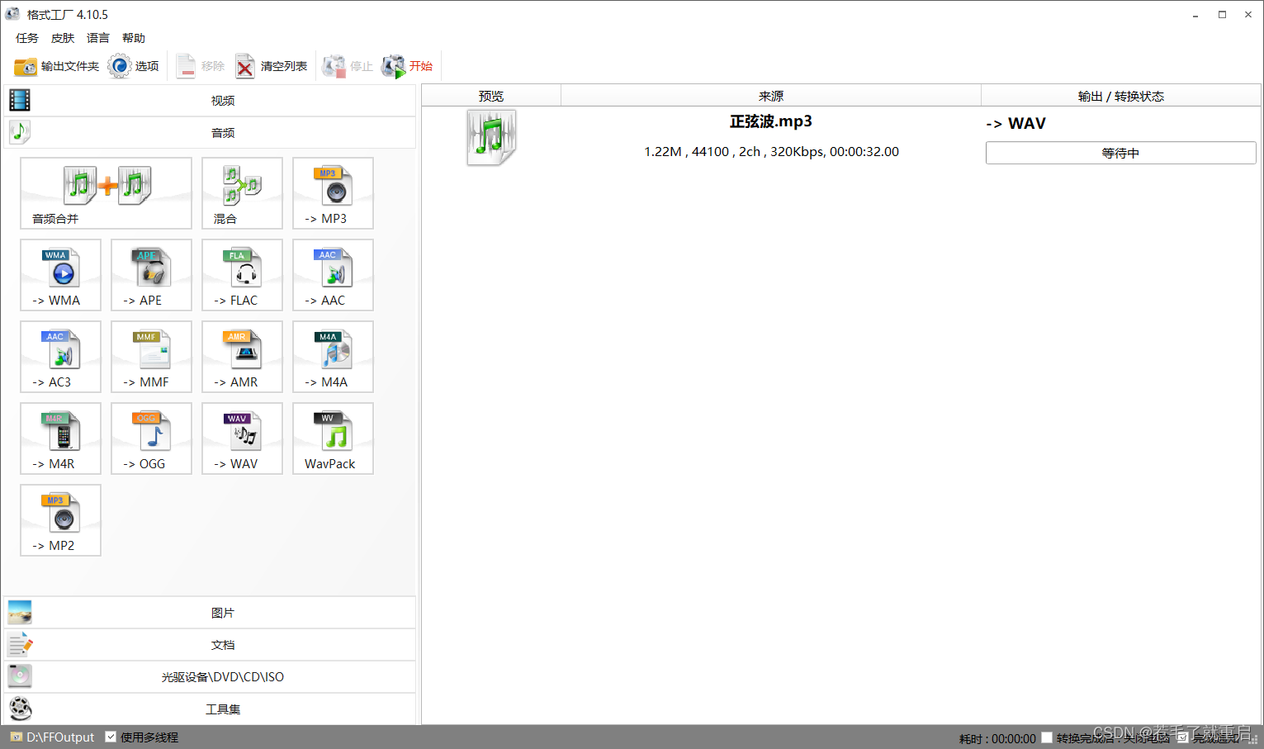
Task: Click the 格式工厂 app icon in title bar
Action: pyautogui.click(x=13, y=14)
